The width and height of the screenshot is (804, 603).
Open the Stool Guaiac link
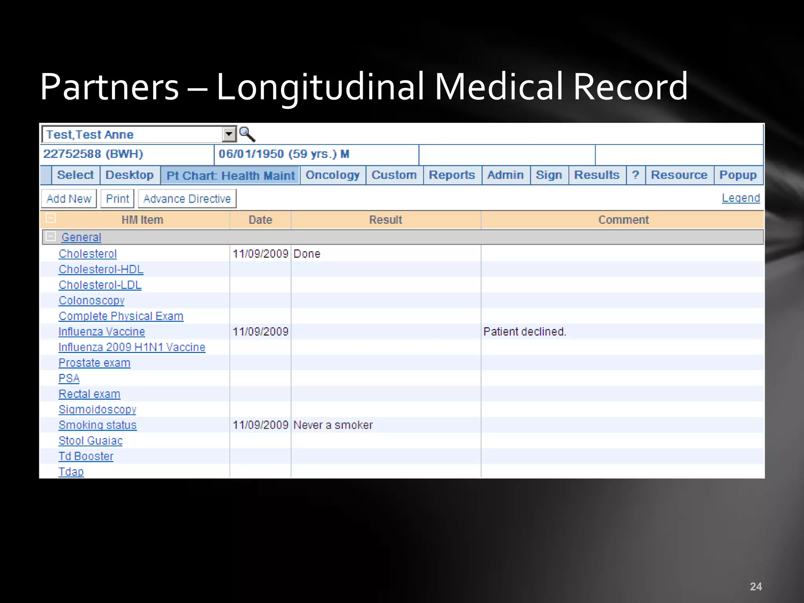pyautogui.click(x=91, y=441)
